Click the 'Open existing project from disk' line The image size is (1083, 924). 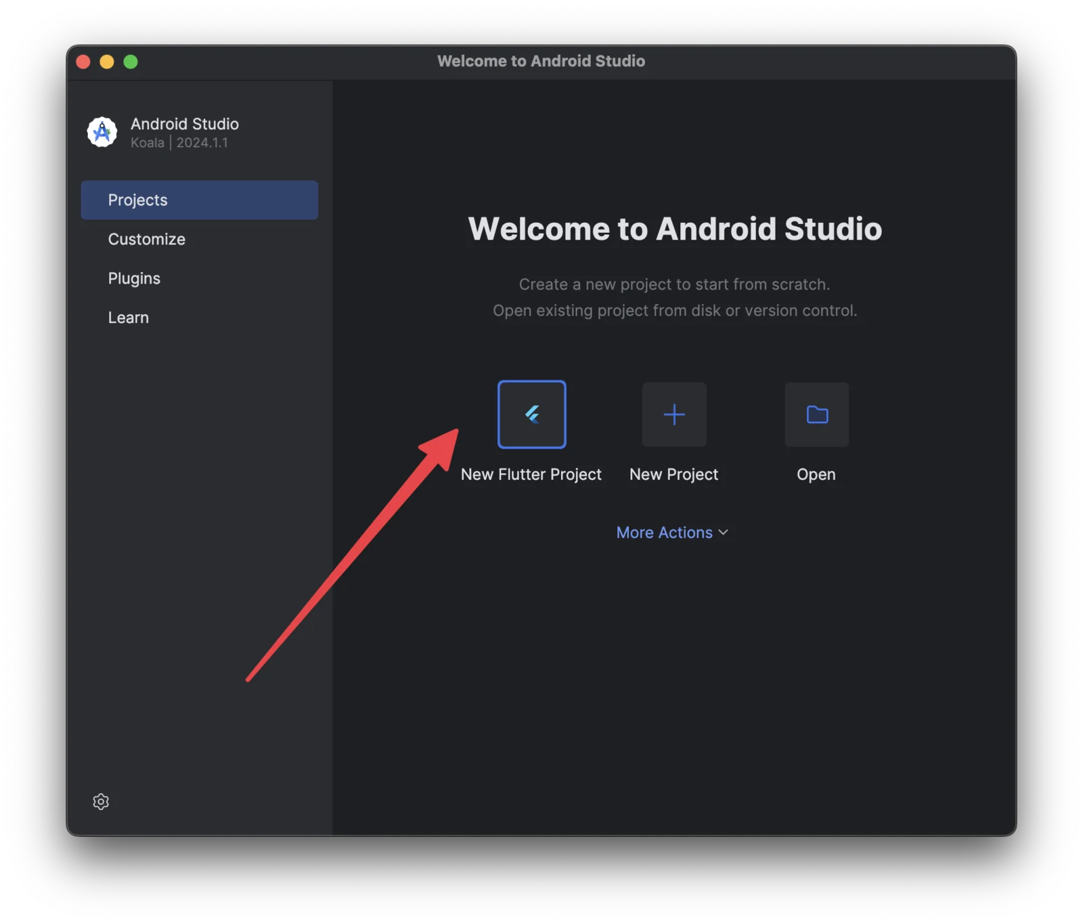tap(675, 311)
